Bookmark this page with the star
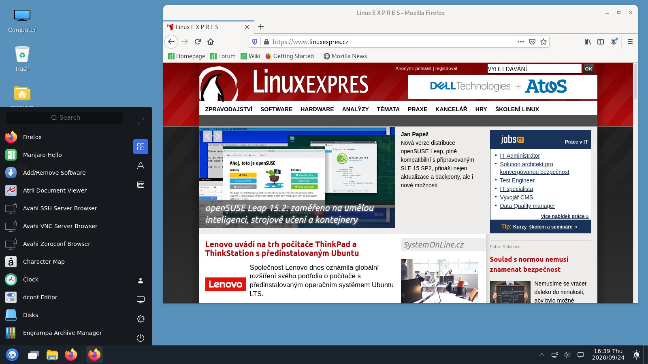 (x=544, y=42)
